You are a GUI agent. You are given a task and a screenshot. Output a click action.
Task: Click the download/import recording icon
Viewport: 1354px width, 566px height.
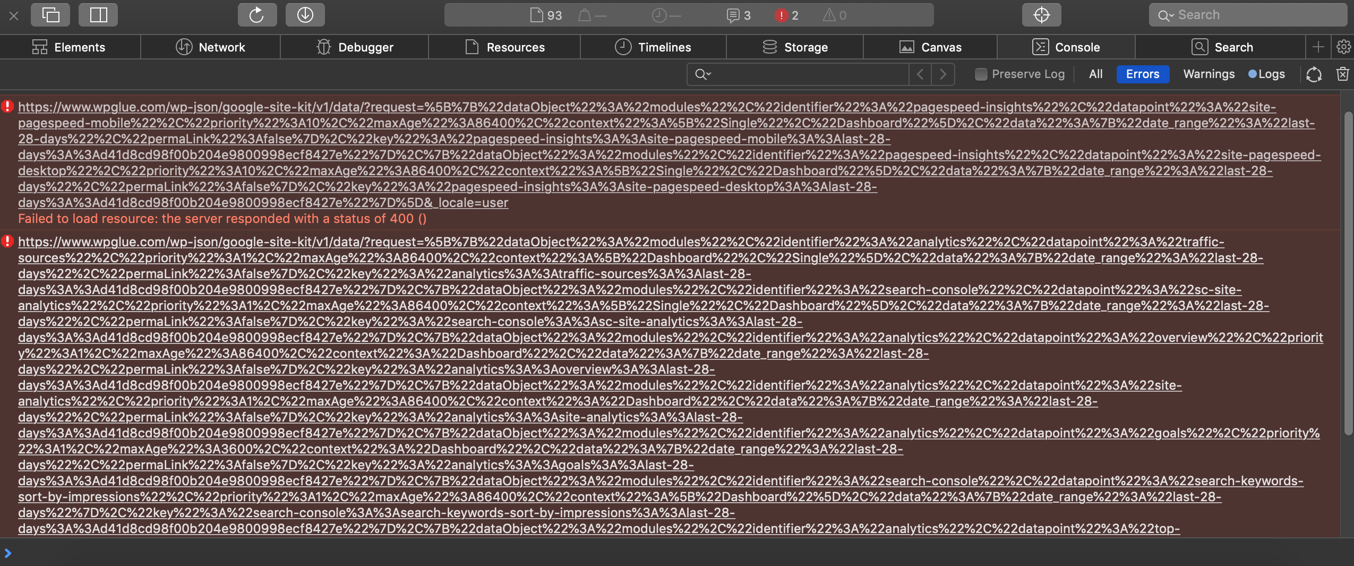click(x=305, y=14)
